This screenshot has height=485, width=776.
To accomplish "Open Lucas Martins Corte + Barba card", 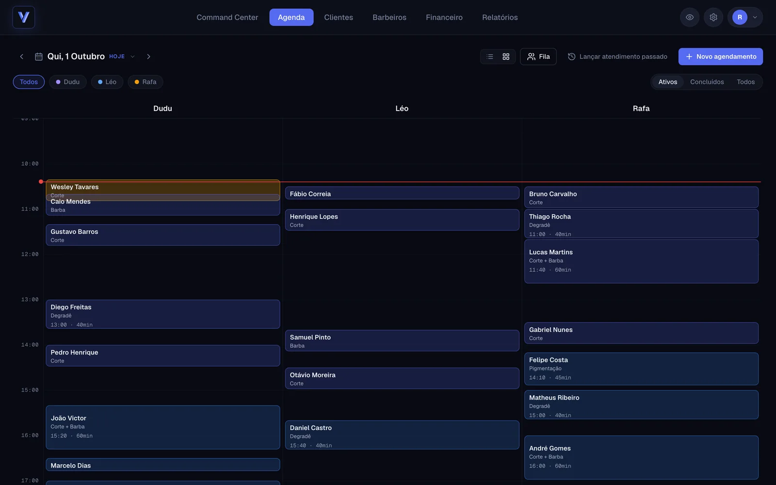I will pos(641,261).
